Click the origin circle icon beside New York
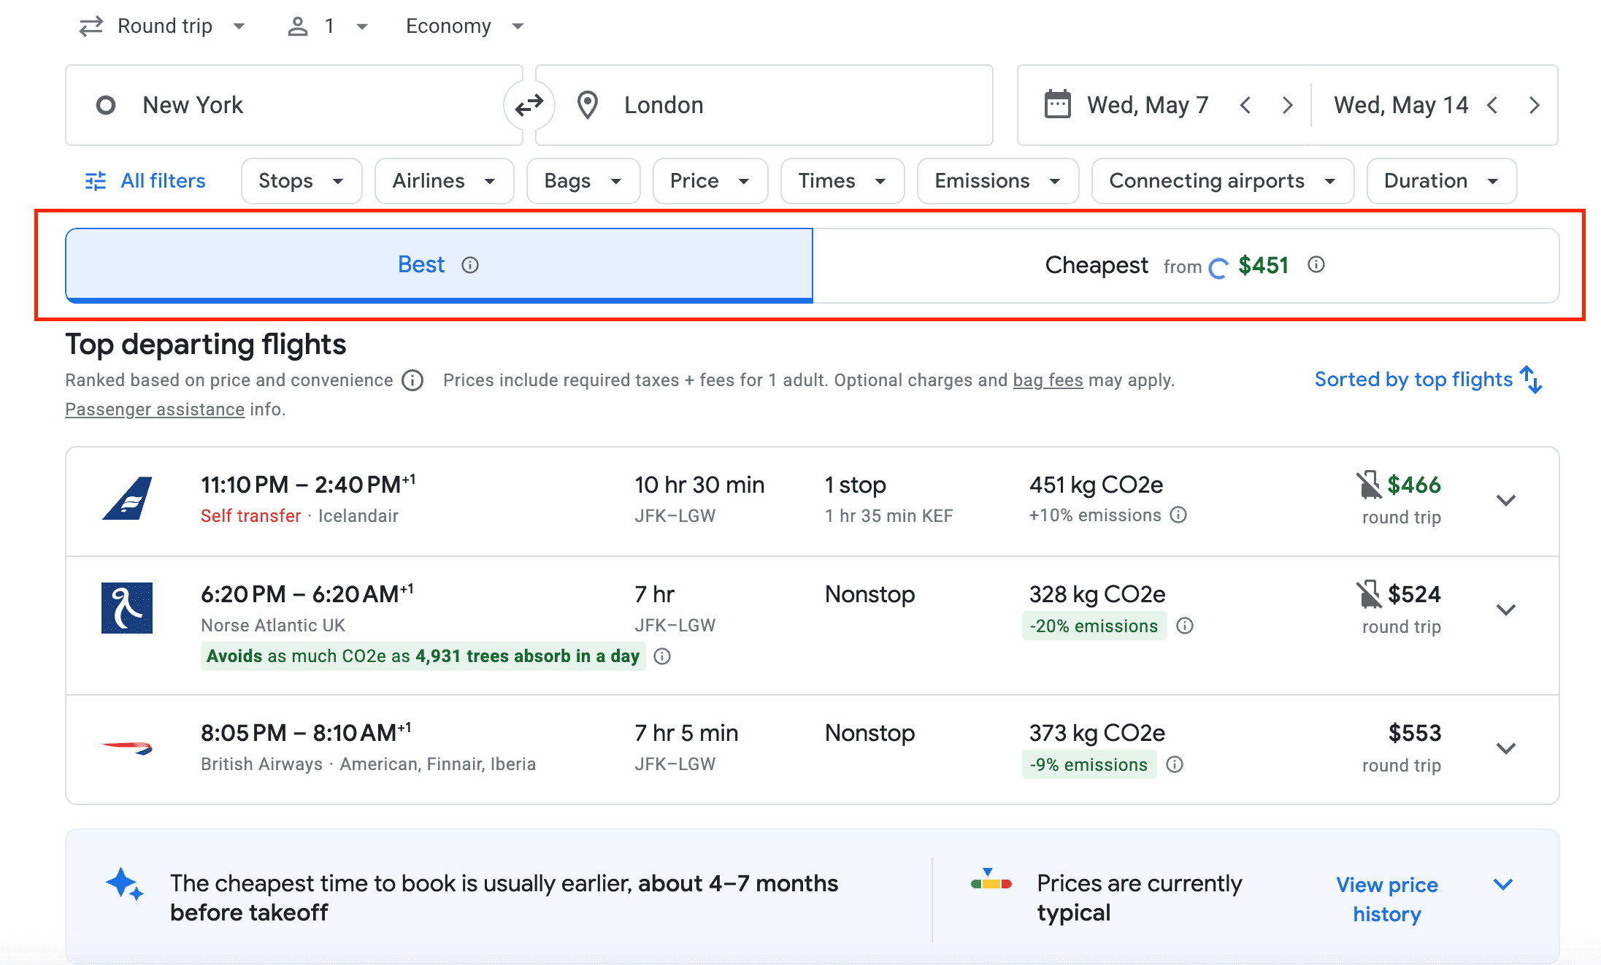Viewport: 1601px width, 965px height. pyautogui.click(x=106, y=105)
